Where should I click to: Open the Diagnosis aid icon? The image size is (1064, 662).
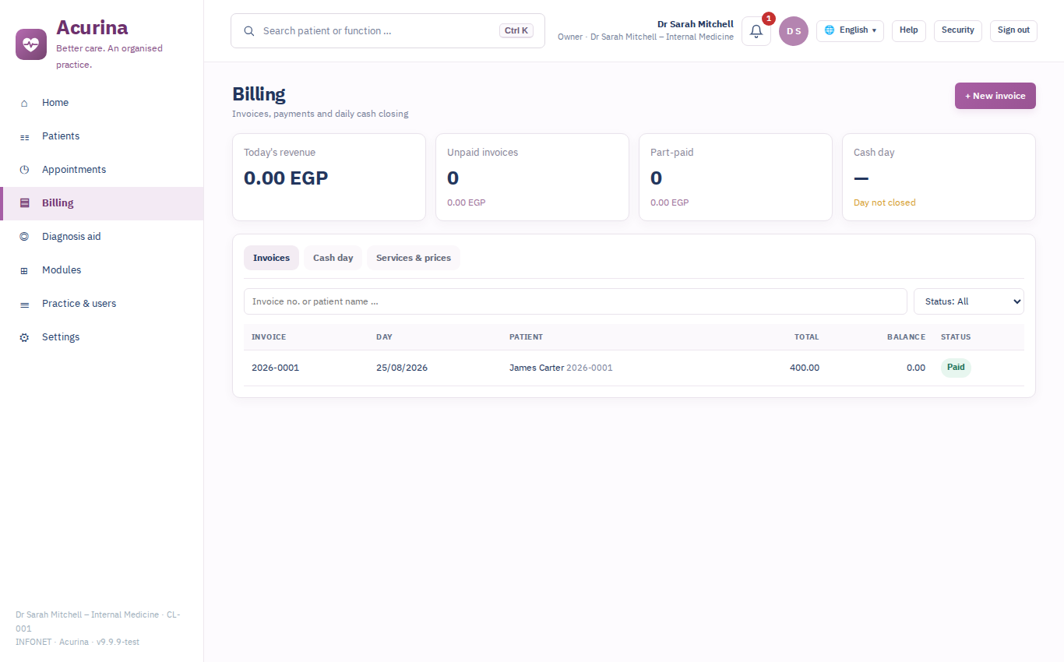pos(24,237)
